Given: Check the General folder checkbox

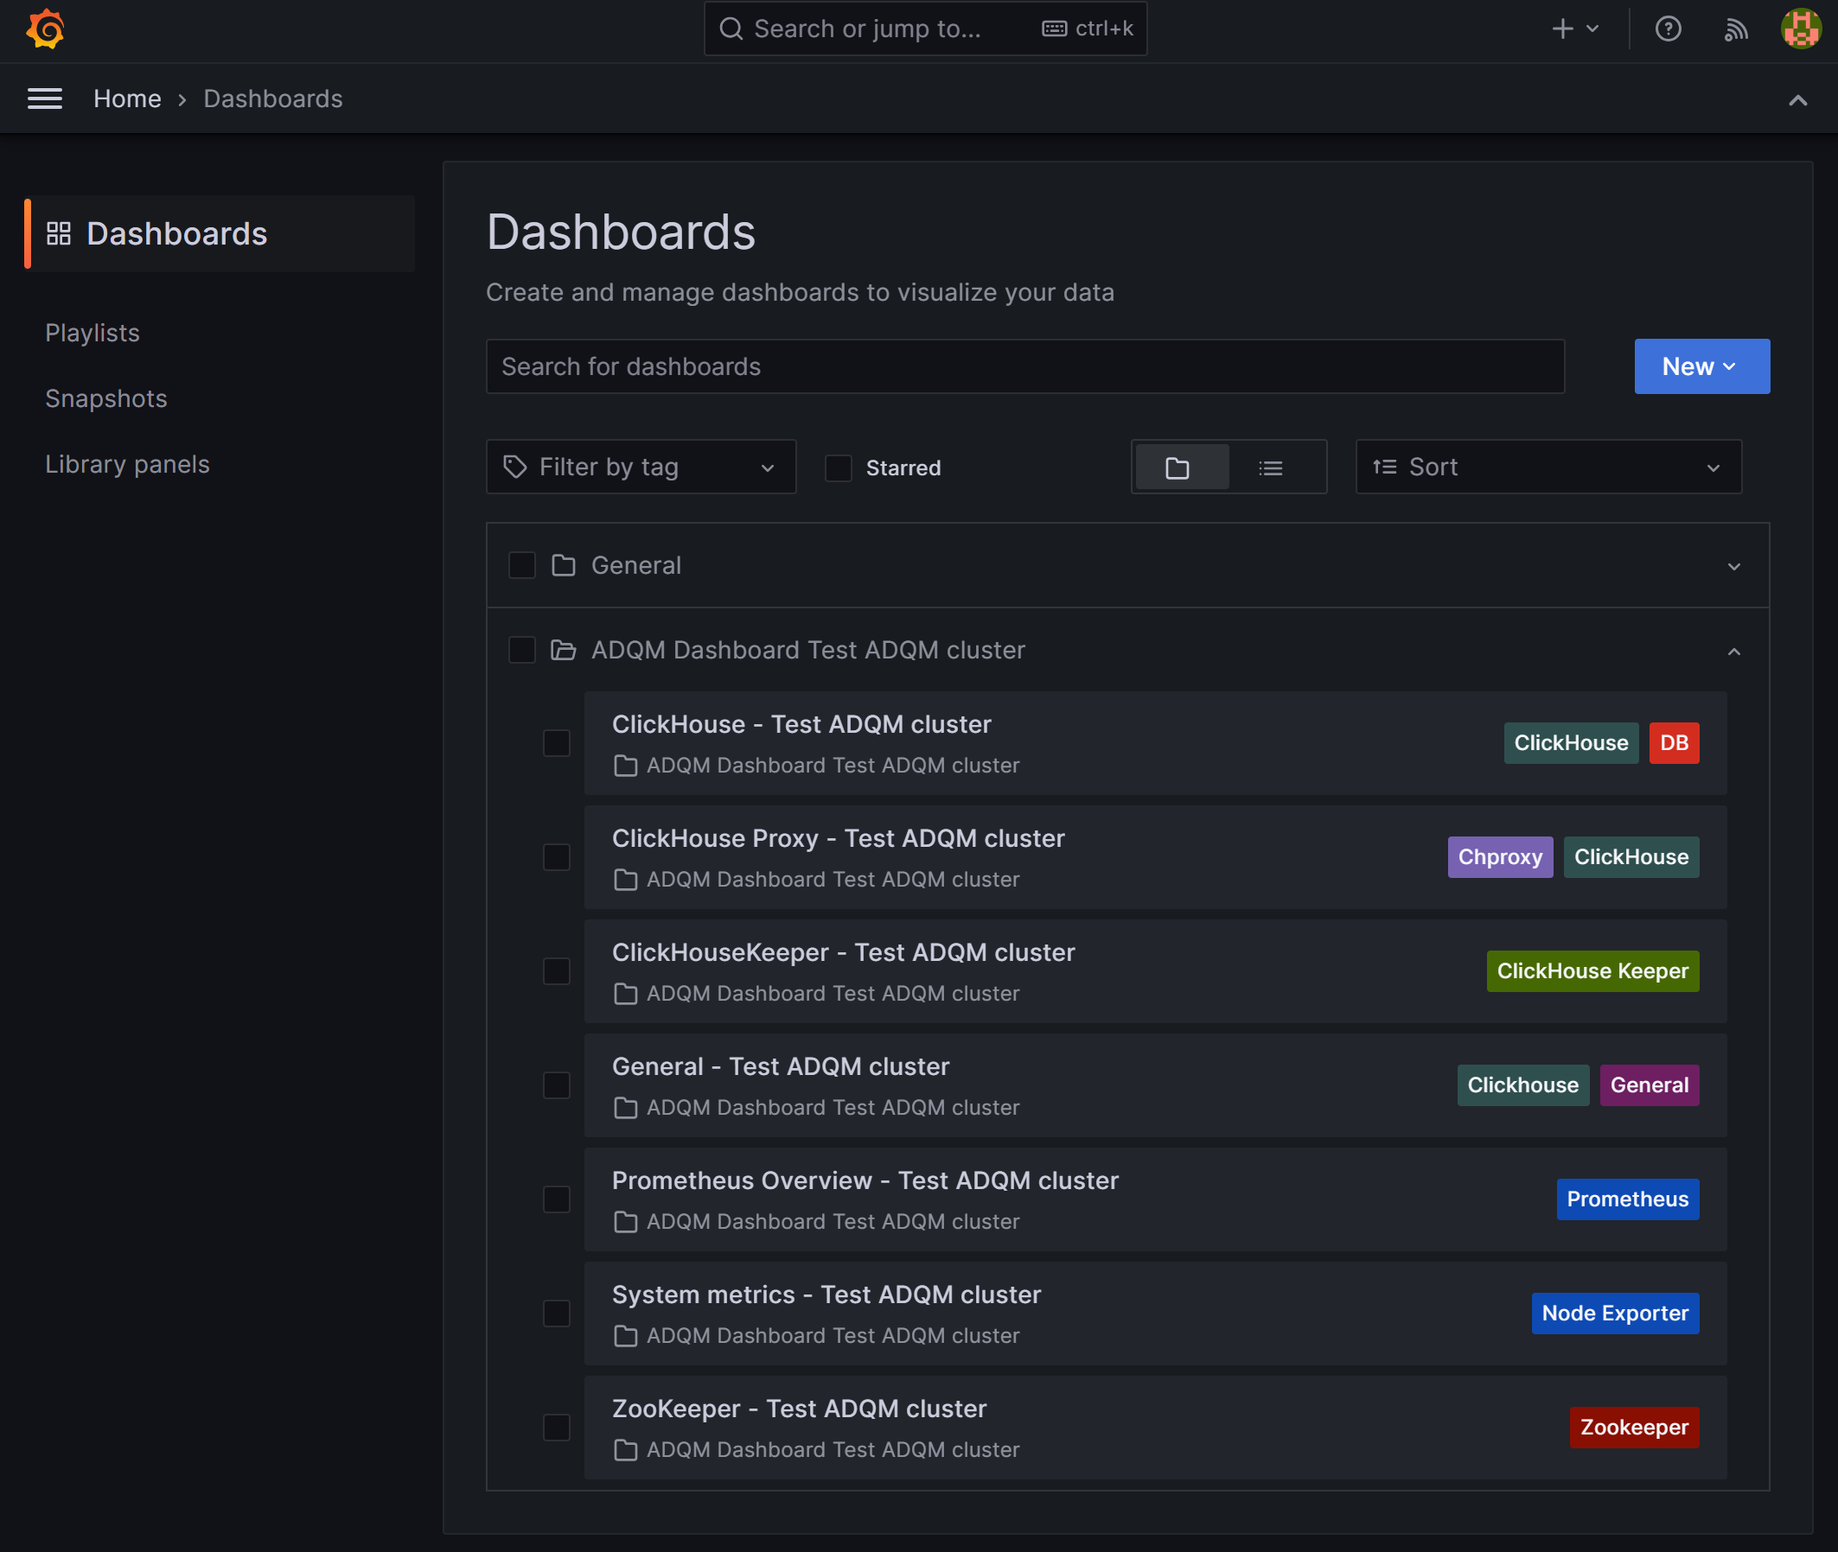Looking at the screenshot, I should [522, 565].
